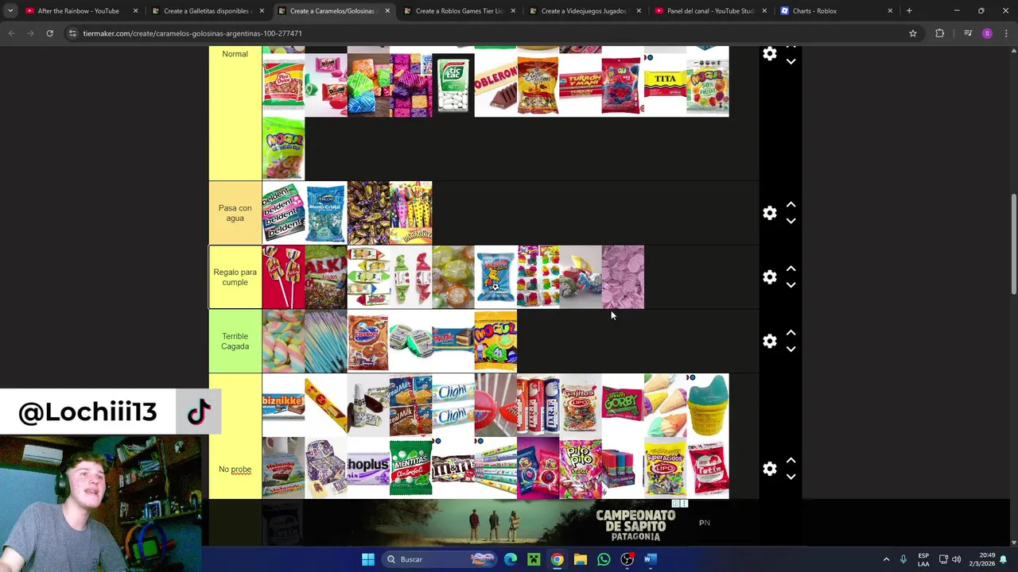Switch to Create a Roblox Games Tier List tab
Viewport: 1018px width, 572px height.
click(459, 11)
